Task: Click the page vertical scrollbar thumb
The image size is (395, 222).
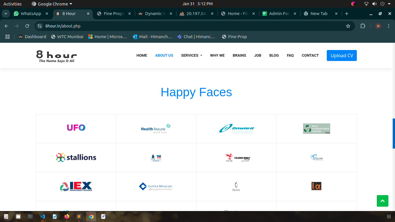Action: (x=394, y=134)
